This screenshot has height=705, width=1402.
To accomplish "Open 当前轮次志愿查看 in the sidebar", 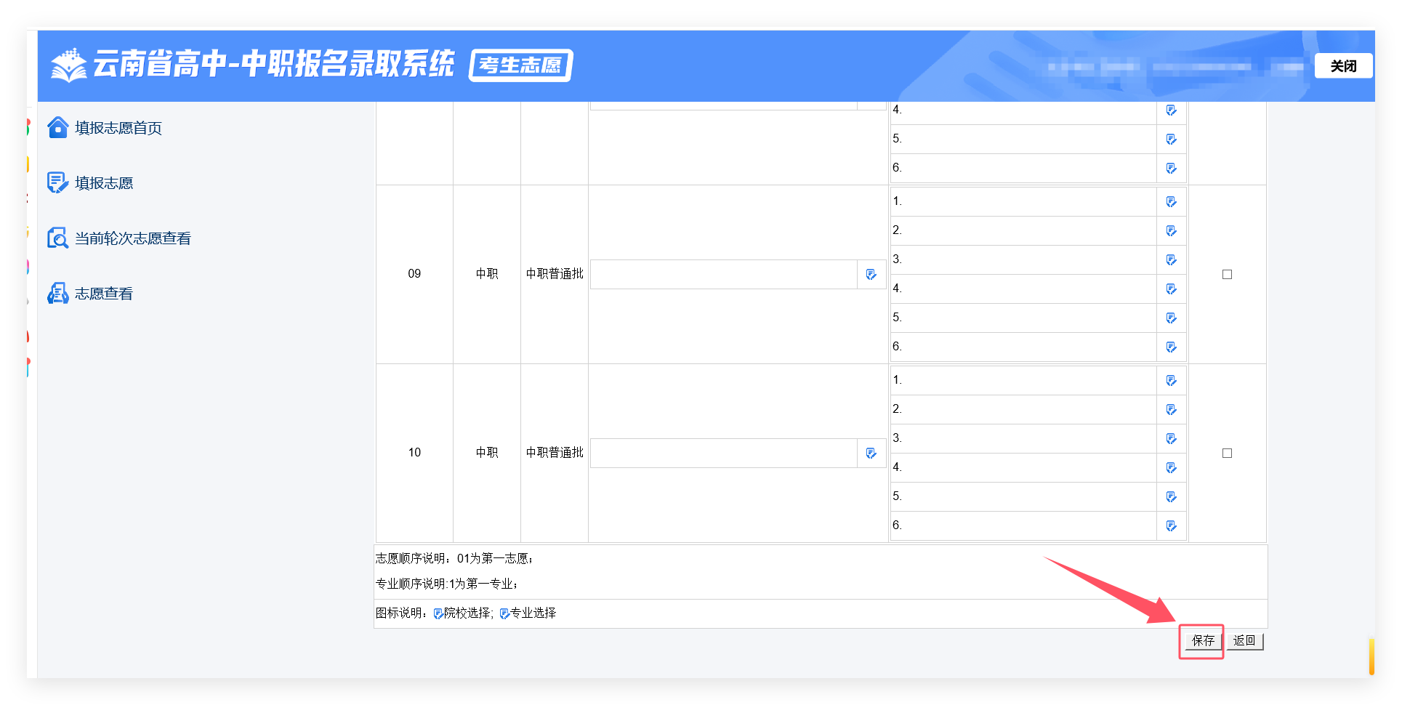I will pos(132,238).
